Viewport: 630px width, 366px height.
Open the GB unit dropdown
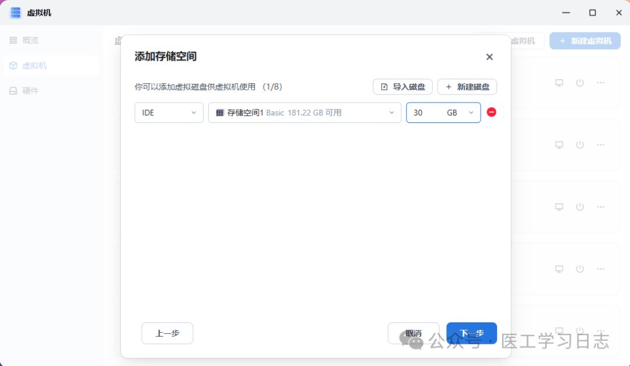(460, 112)
